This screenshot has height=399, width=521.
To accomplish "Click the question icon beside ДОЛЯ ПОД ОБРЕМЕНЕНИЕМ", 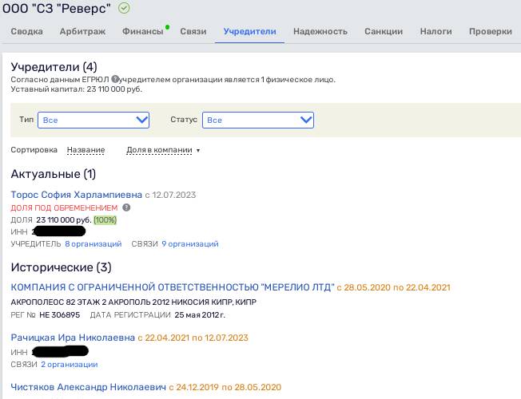I will (126, 207).
